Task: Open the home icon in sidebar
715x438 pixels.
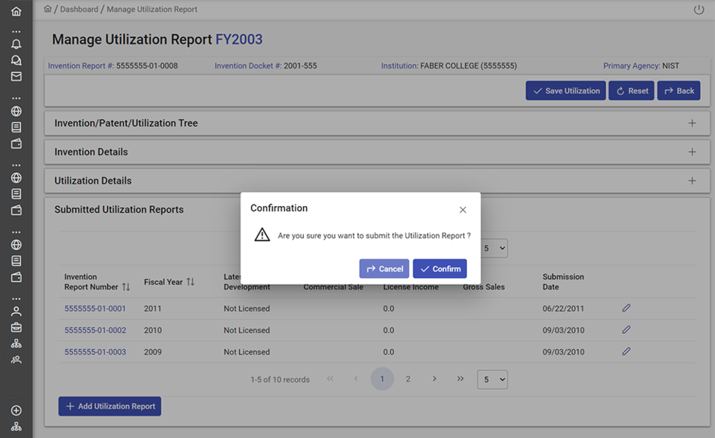Action: [16, 12]
